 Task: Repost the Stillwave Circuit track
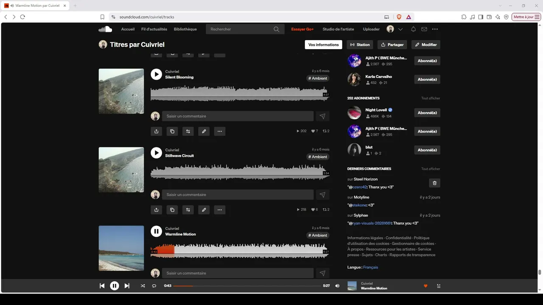pyautogui.click(x=188, y=210)
